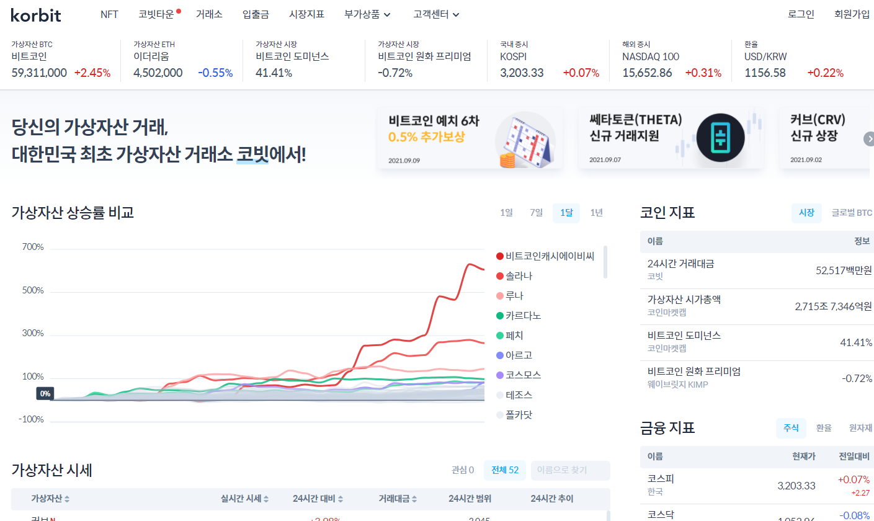Click 비트코인 원화 프리미엄 KIMP row

point(757,378)
